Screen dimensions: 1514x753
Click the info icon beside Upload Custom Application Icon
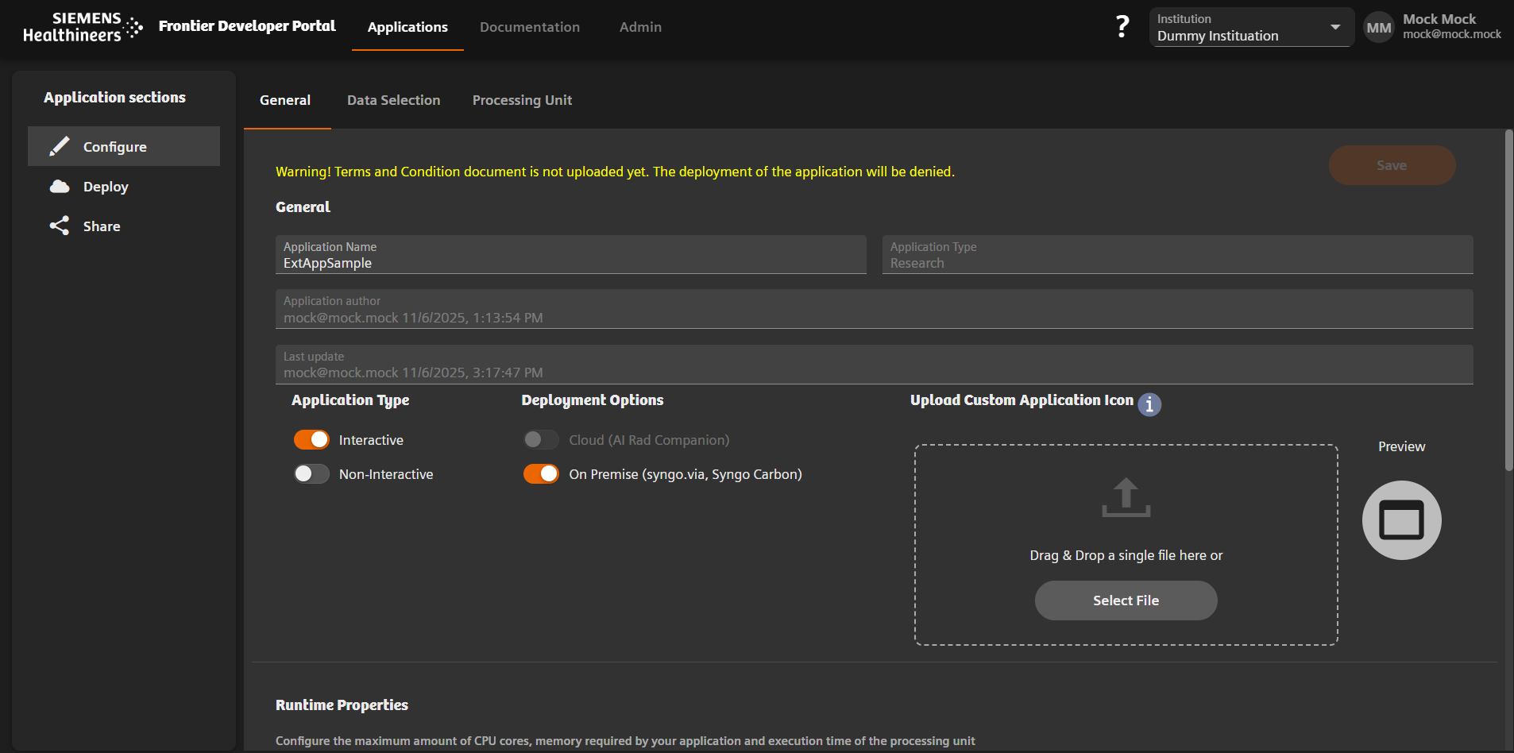(x=1149, y=404)
